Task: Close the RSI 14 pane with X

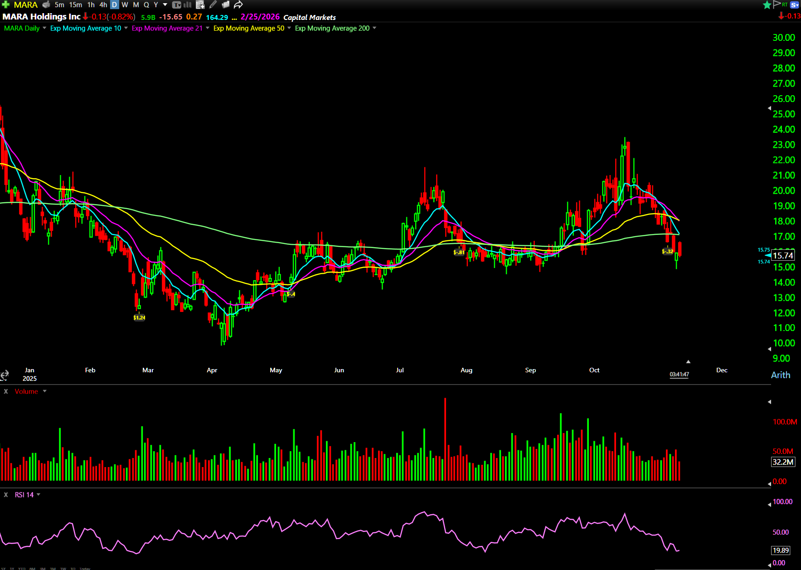Action: coord(6,495)
